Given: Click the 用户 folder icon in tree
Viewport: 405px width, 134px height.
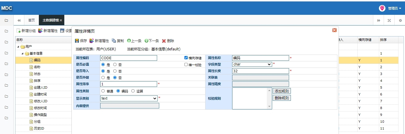Looking at the screenshot, I should pyautogui.click(x=23, y=47).
